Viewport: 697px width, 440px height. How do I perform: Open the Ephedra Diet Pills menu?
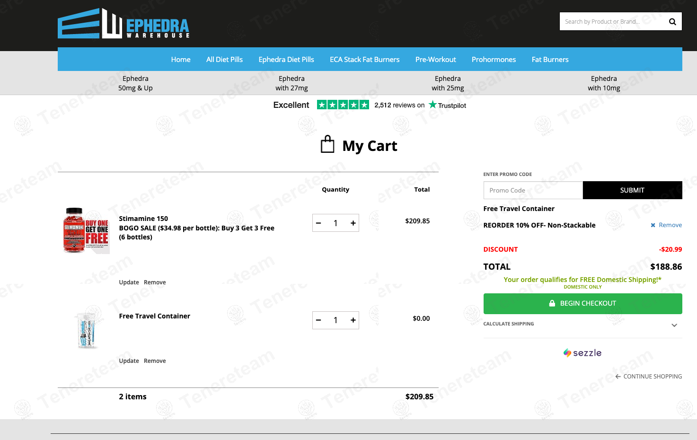click(x=286, y=60)
